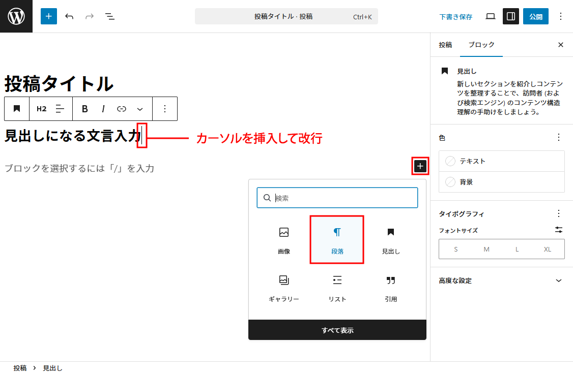Image resolution: width=573 pixels, height=374 pixels.
Task: Focus the 検索 block search field
Action: point(337,198)
